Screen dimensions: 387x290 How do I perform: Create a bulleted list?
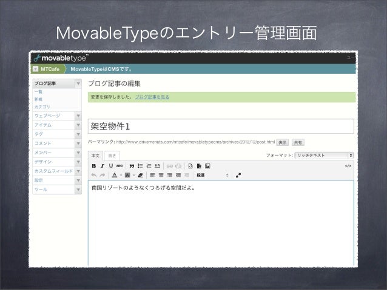point(140,166)
